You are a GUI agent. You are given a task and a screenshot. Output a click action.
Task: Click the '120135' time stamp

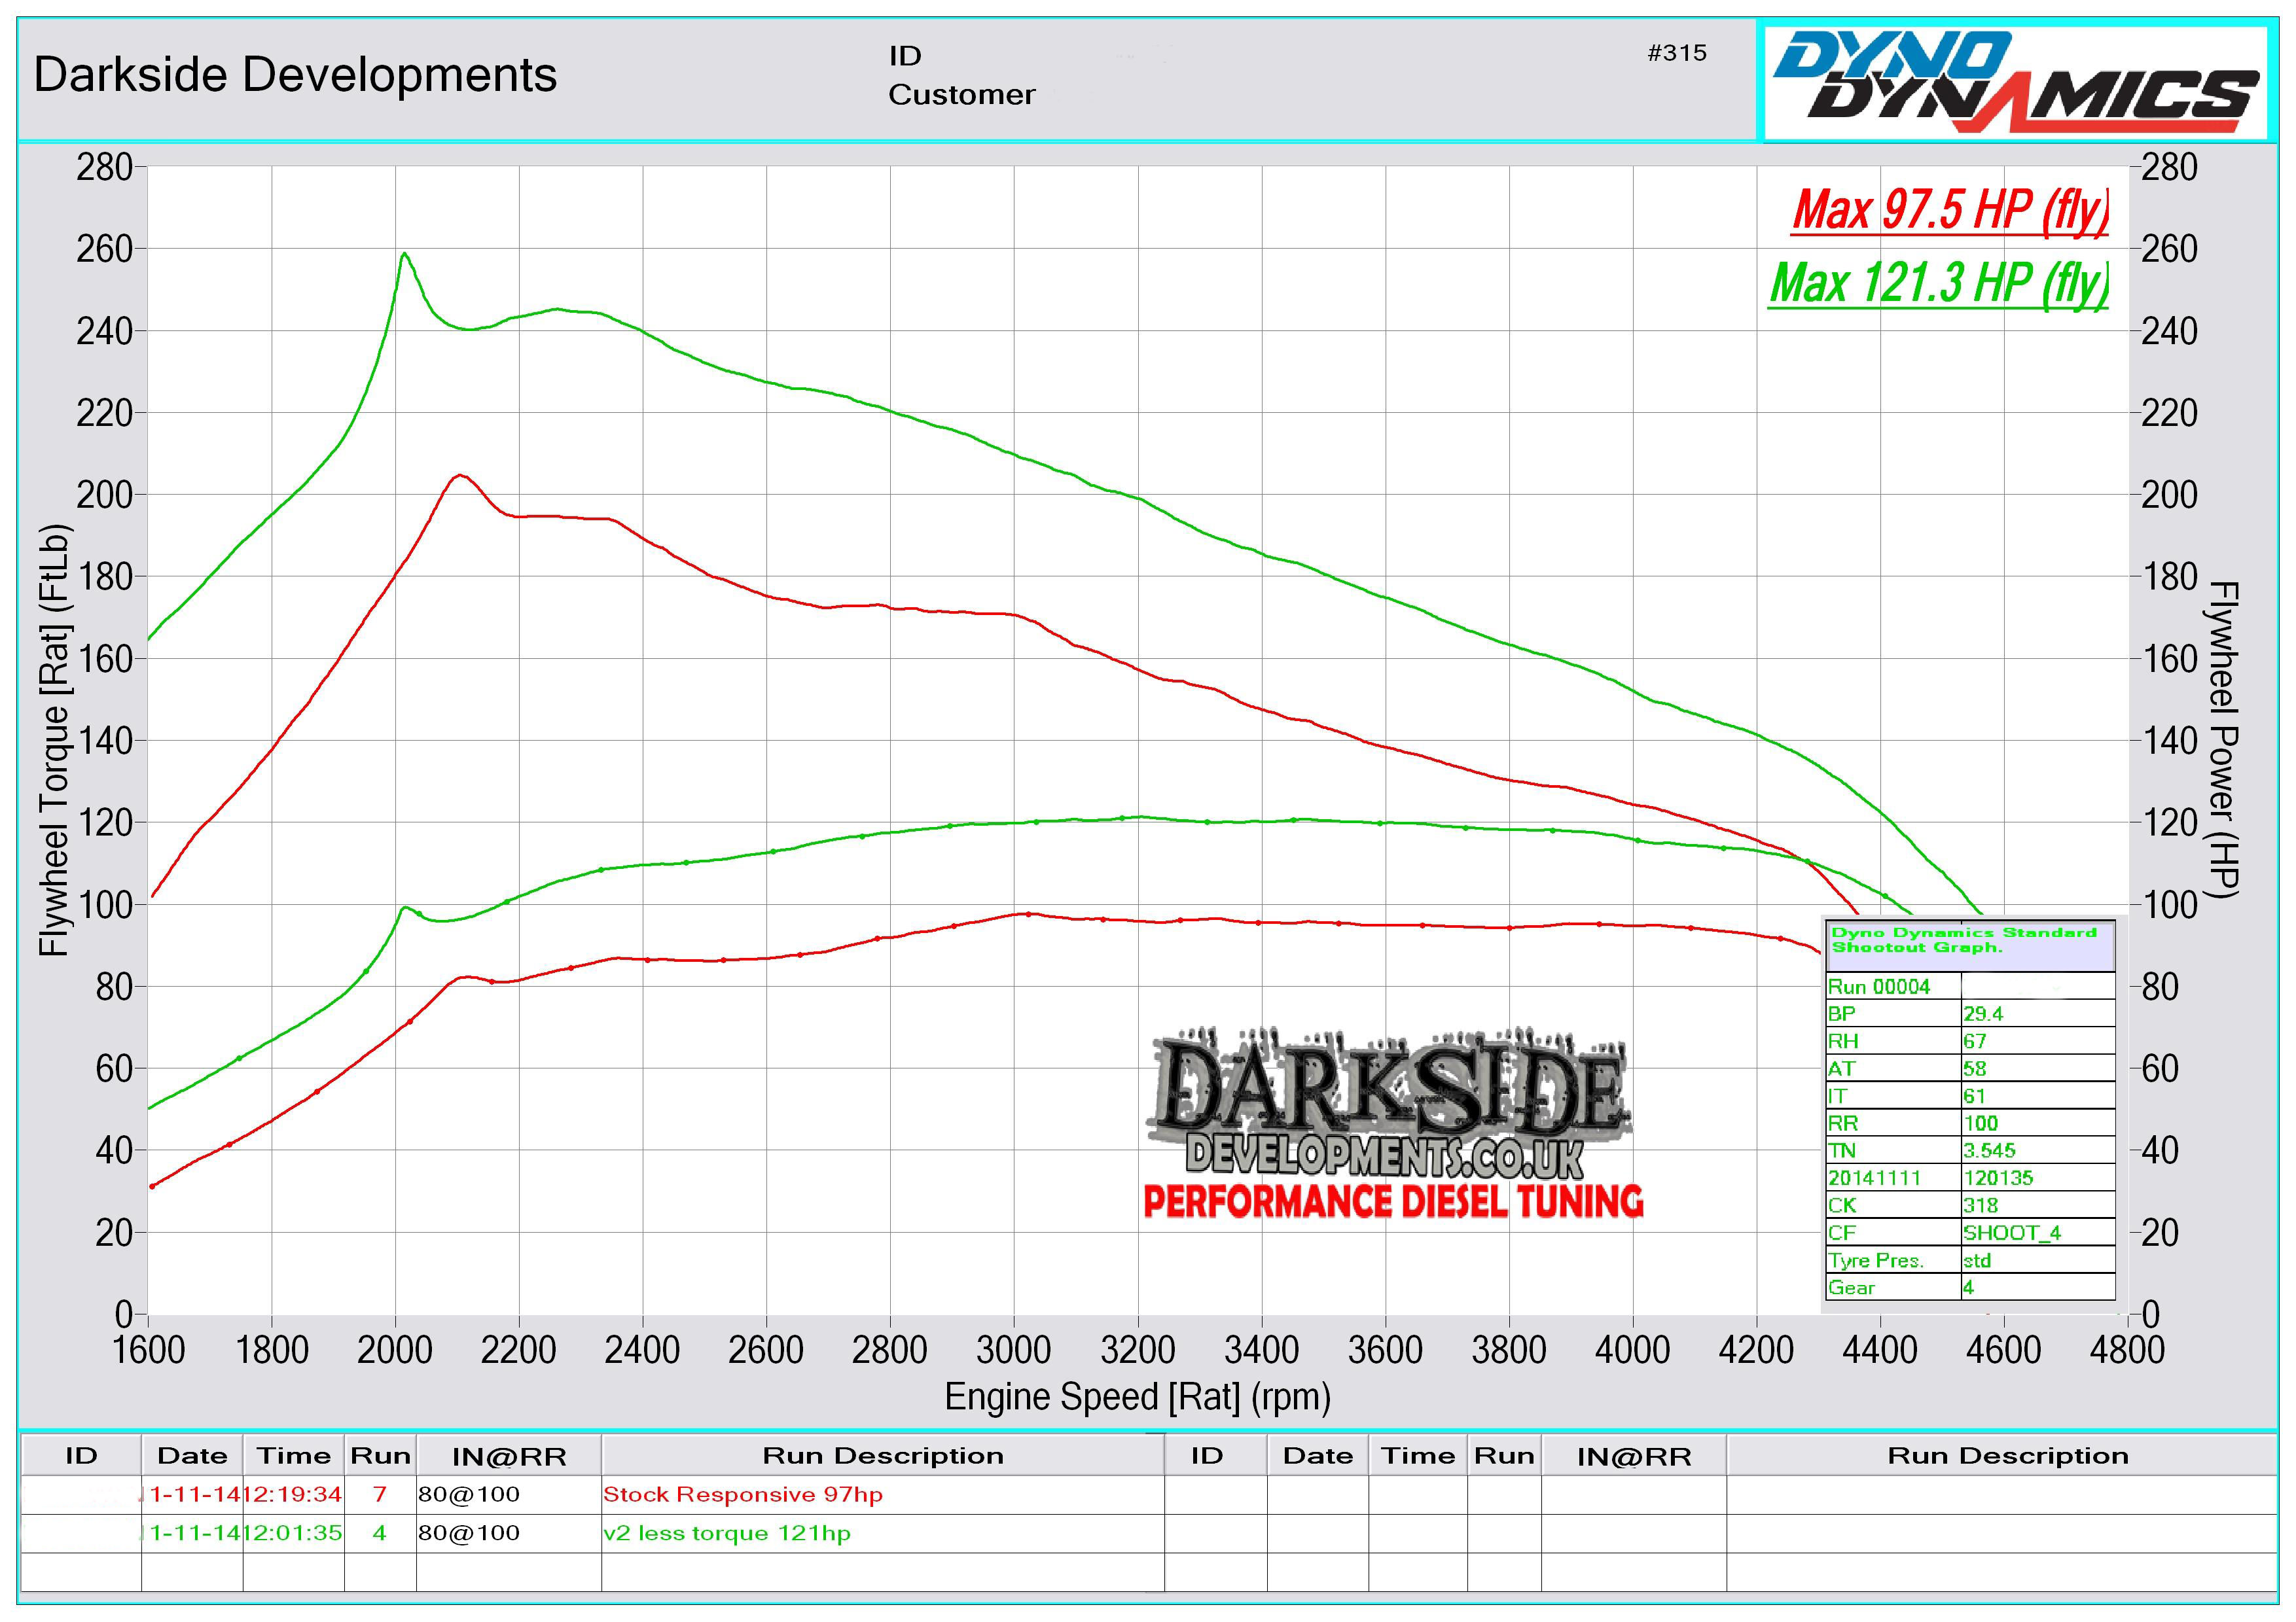(x=1998, y=1177)
